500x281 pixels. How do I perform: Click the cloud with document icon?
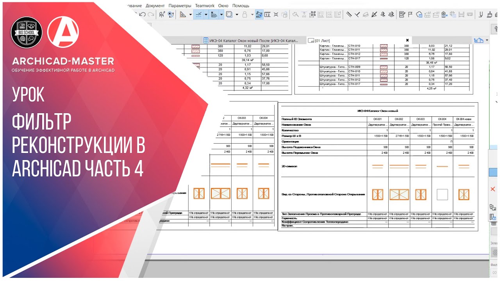[x=419, y=14]
